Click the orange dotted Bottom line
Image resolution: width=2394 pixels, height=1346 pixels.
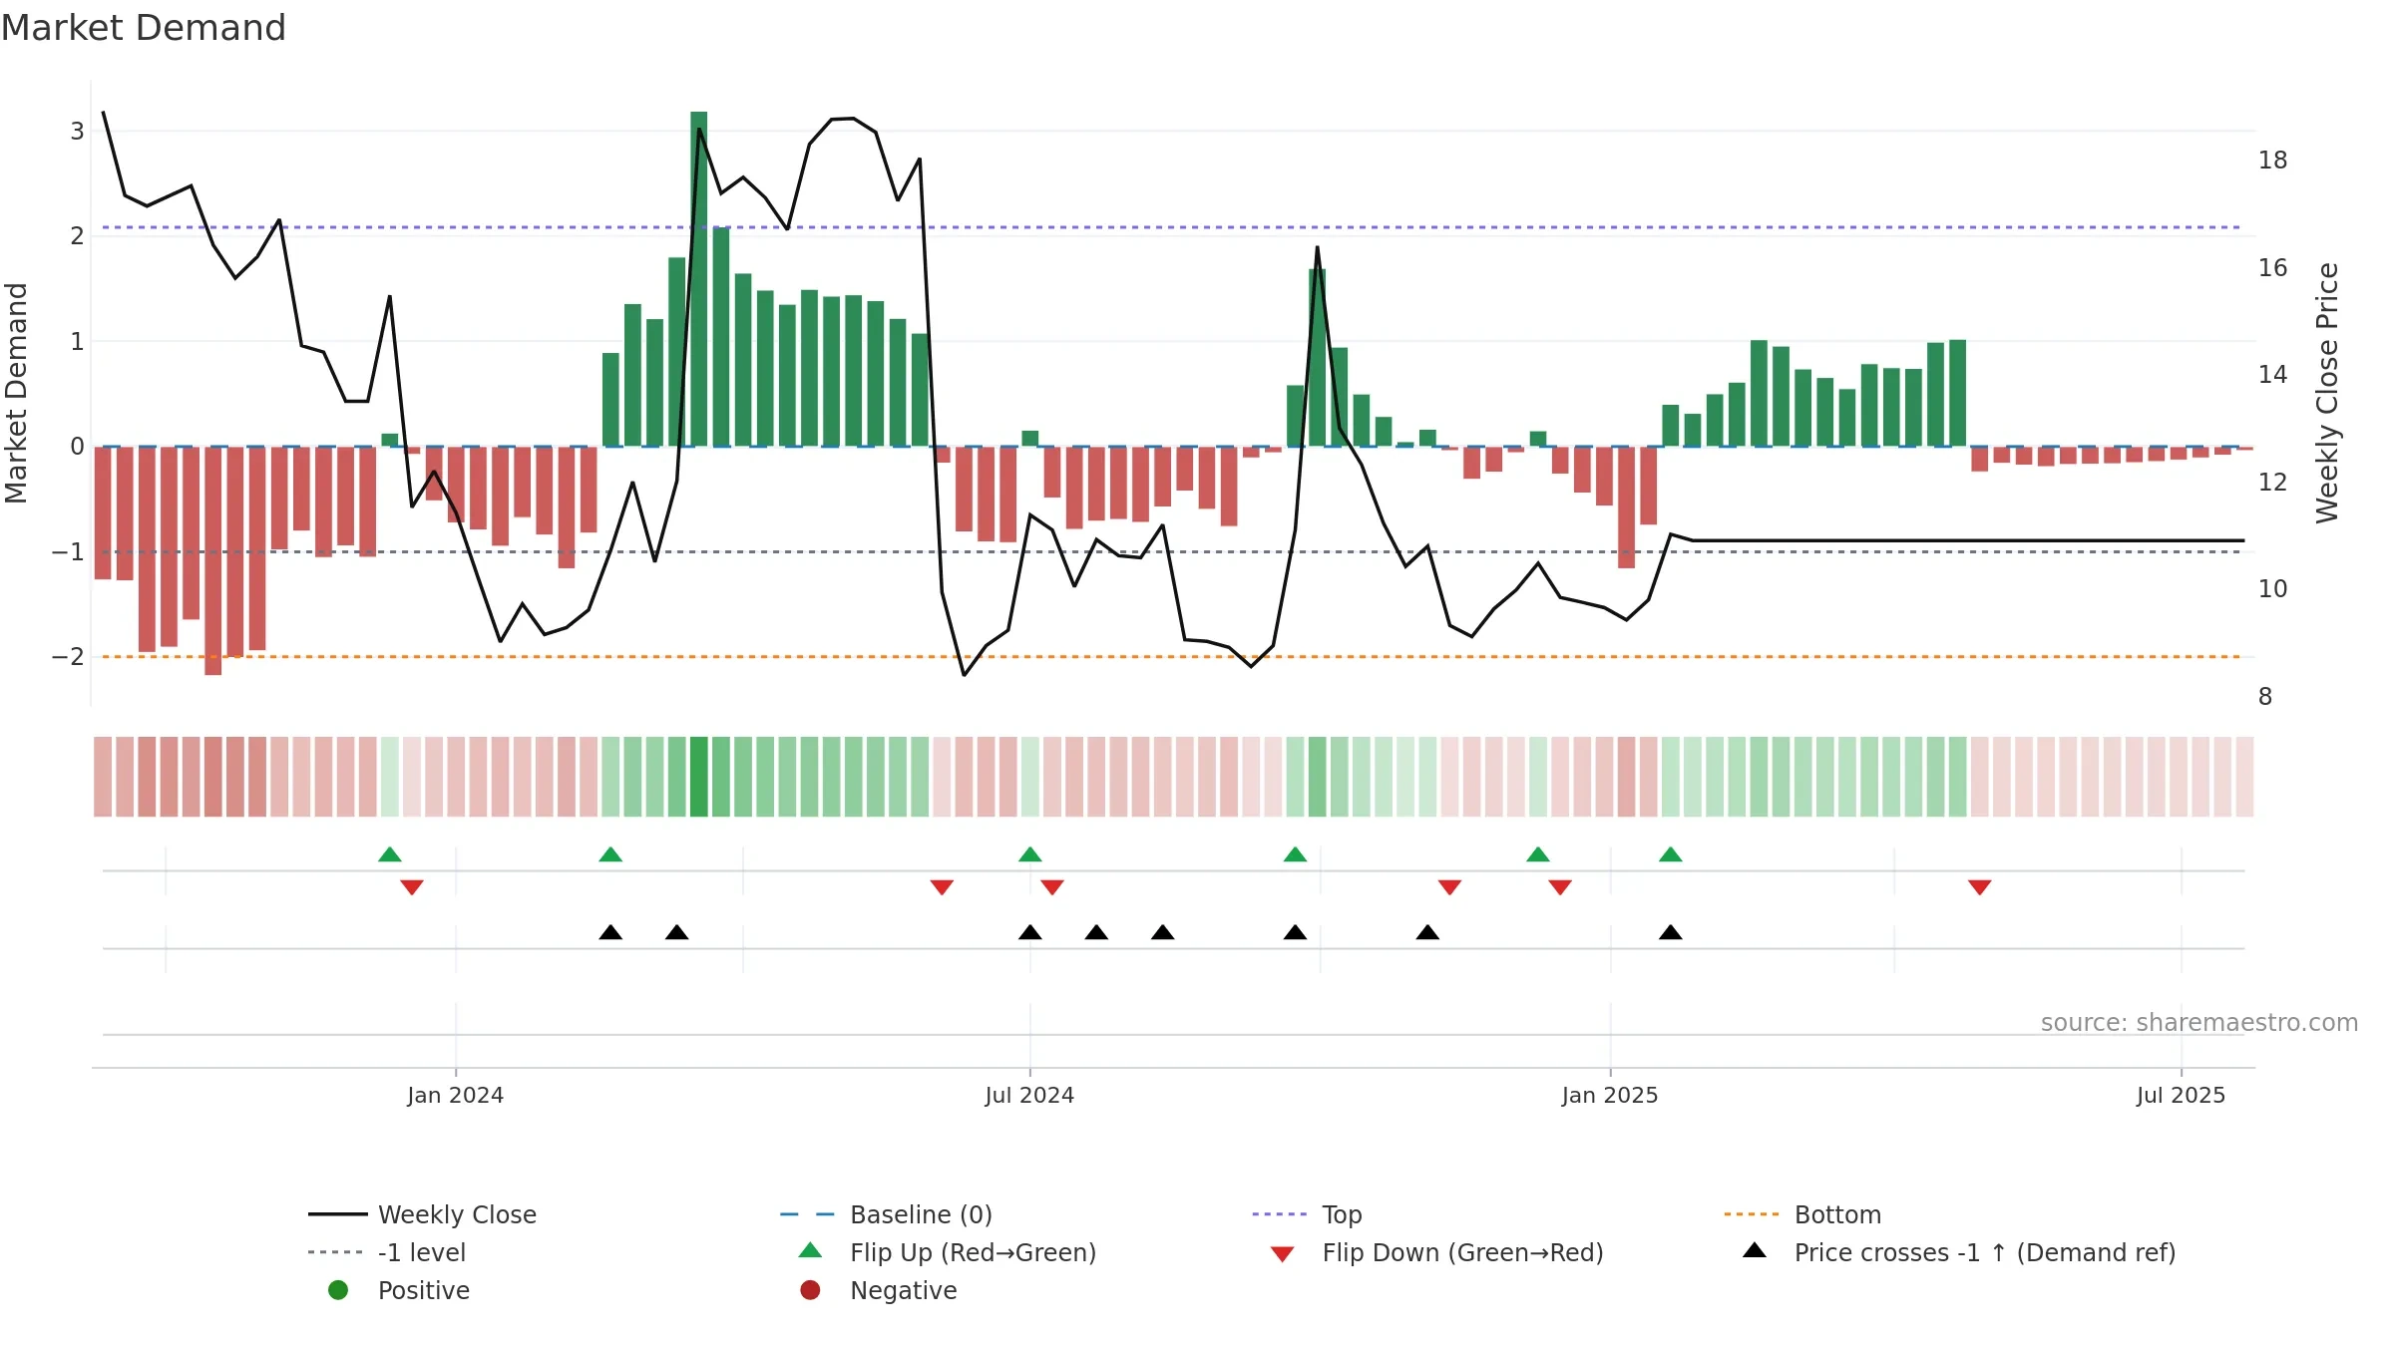point(1171,656)
